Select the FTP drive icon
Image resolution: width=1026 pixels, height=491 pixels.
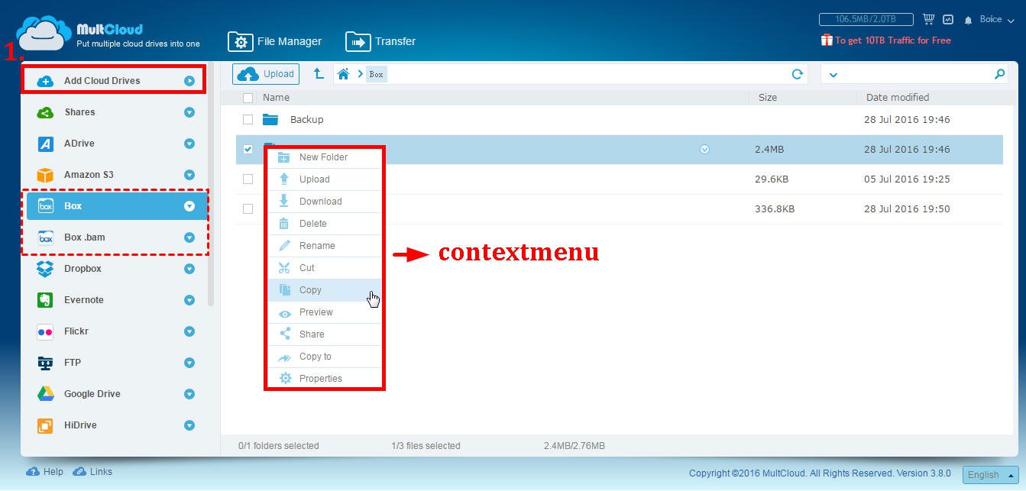tap(45, 363)
